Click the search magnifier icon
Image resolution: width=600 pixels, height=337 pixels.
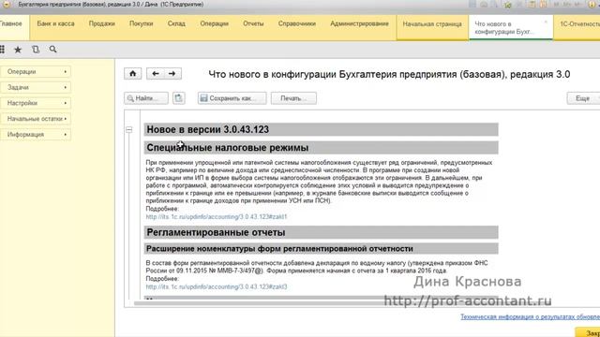pyautogui.click(x=53, y=50)
